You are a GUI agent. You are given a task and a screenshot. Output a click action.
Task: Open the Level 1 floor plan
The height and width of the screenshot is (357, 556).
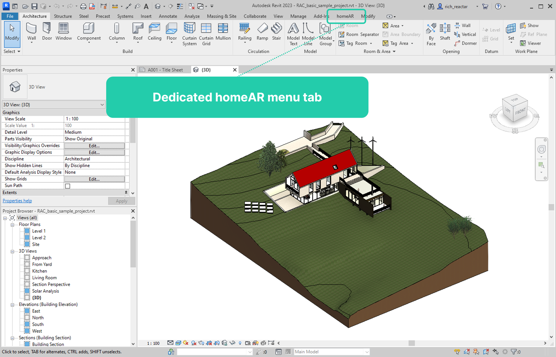click(39, 231)
